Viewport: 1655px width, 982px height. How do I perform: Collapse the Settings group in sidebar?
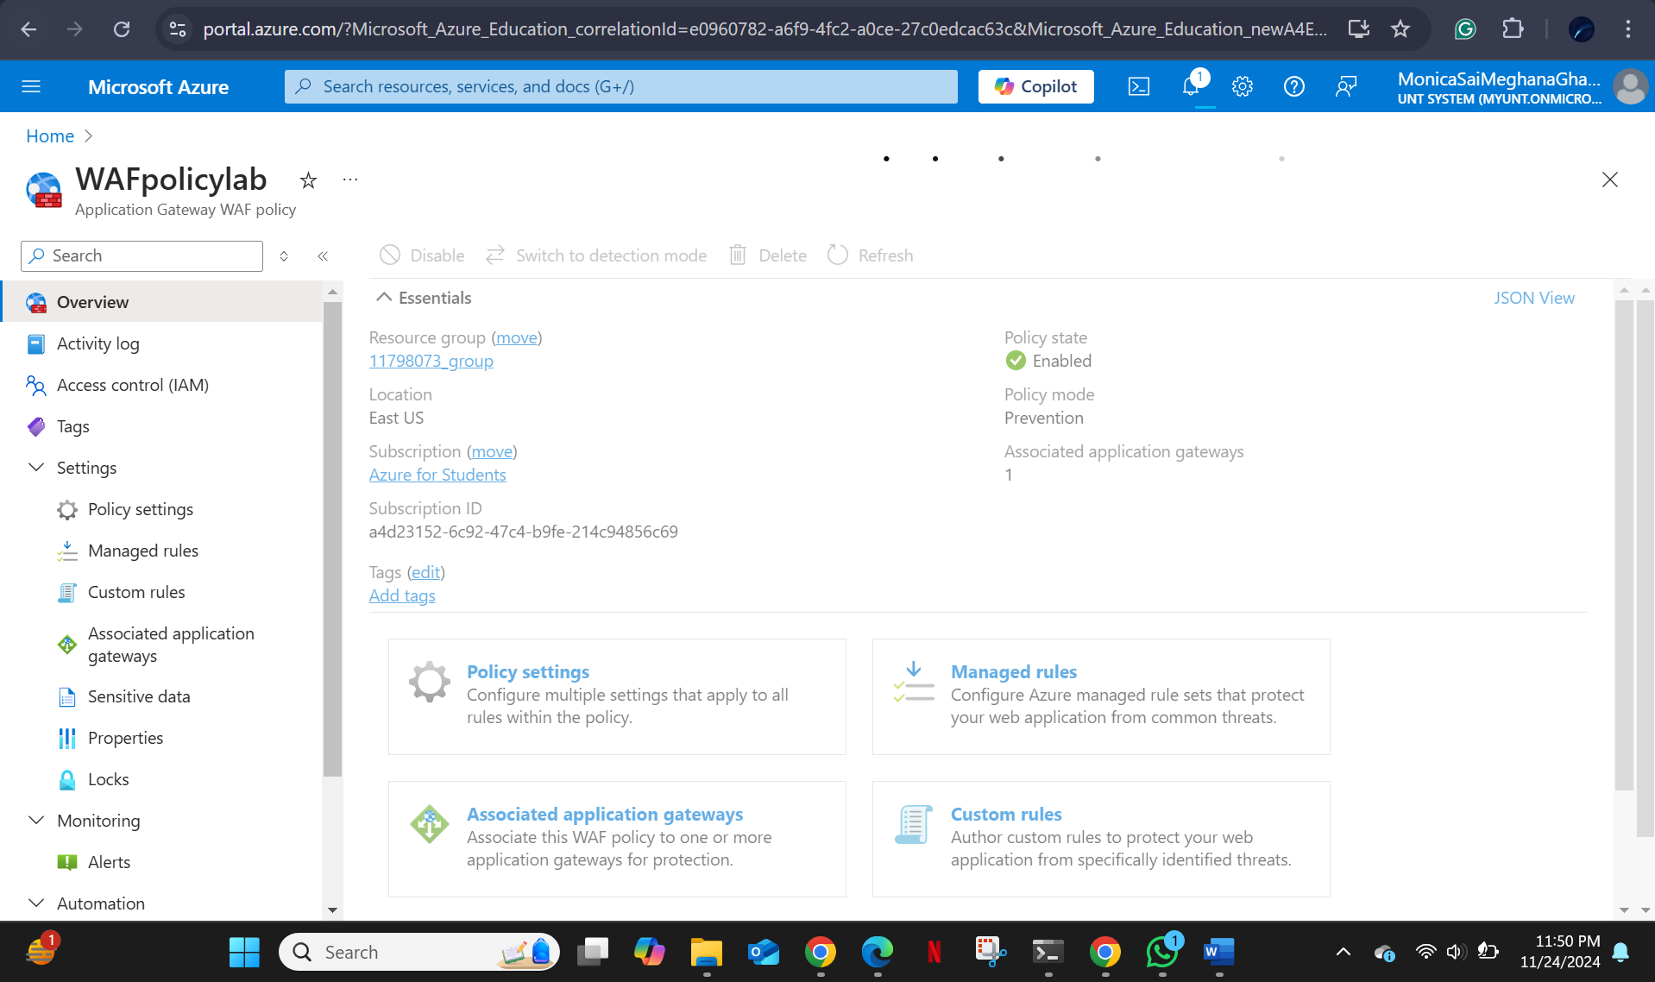coord(36,468)
